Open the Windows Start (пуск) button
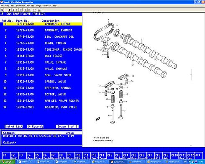Image resolution: width=205 pixels, height=164 pixels. 7,162
